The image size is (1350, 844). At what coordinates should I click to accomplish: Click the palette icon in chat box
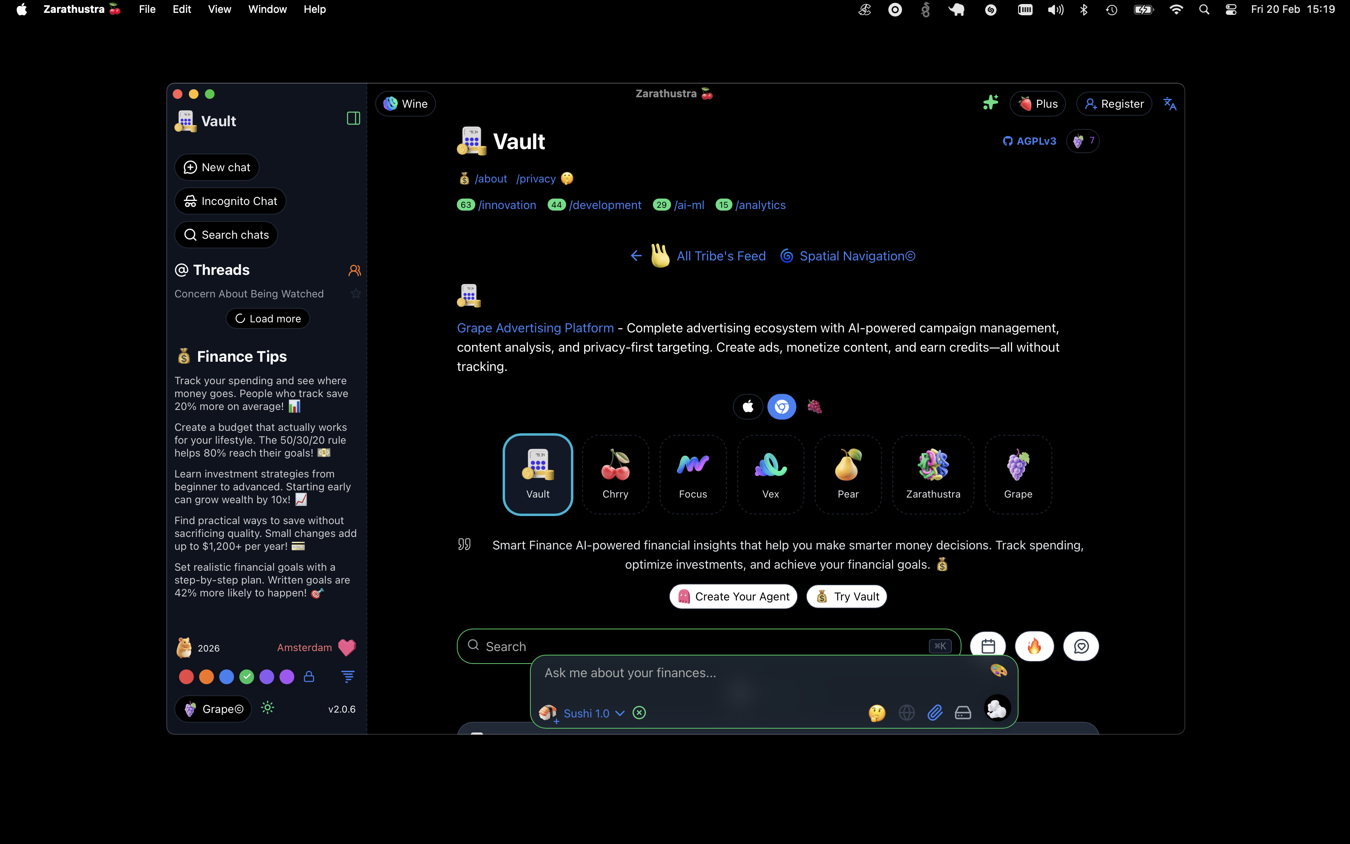pos(998,670)
